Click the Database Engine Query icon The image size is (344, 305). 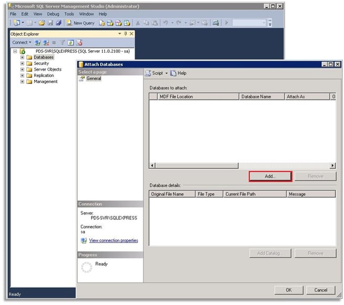pyautogui.click(x=101, y=23)
